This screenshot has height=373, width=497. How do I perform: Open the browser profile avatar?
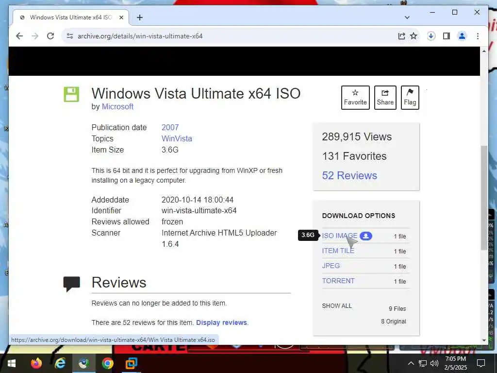tap(462, 36)
